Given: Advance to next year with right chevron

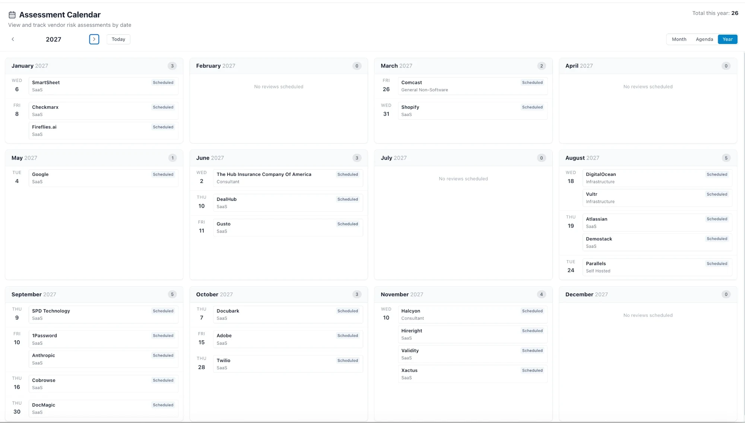Looking at the screenshot, I should point(94,39).
